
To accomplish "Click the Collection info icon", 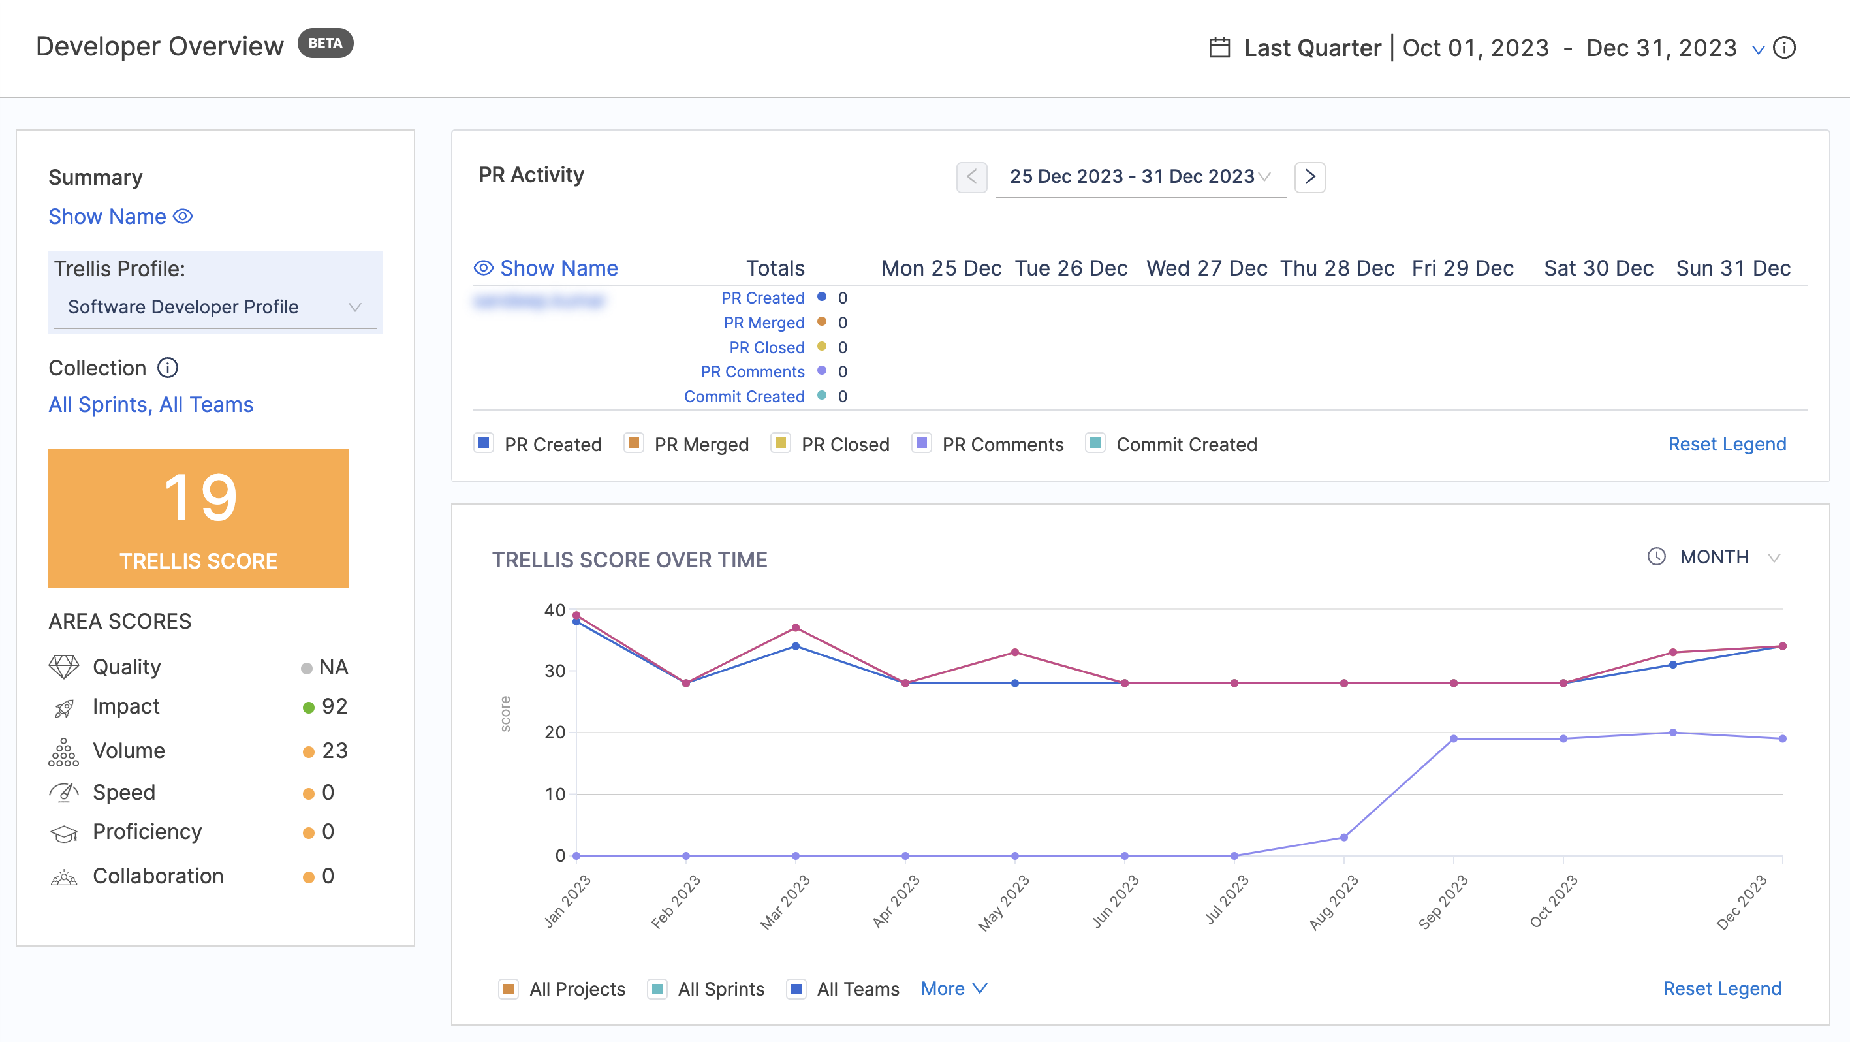I will tap(167, 368).
